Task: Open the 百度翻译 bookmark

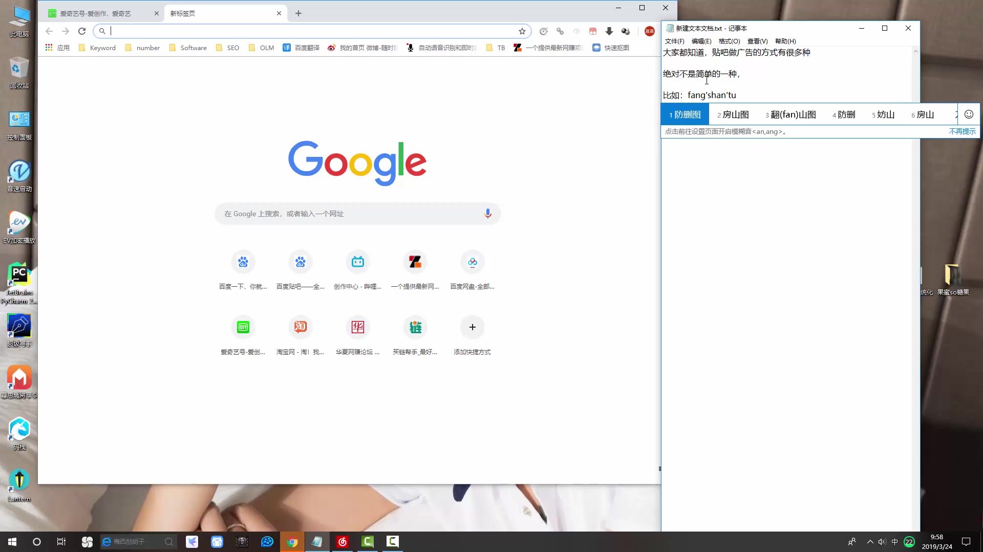Action: (x=301, y=48)
